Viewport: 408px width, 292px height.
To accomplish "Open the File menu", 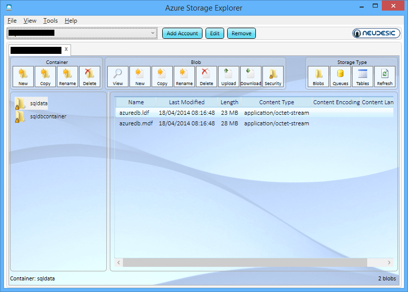I will 12,21.
